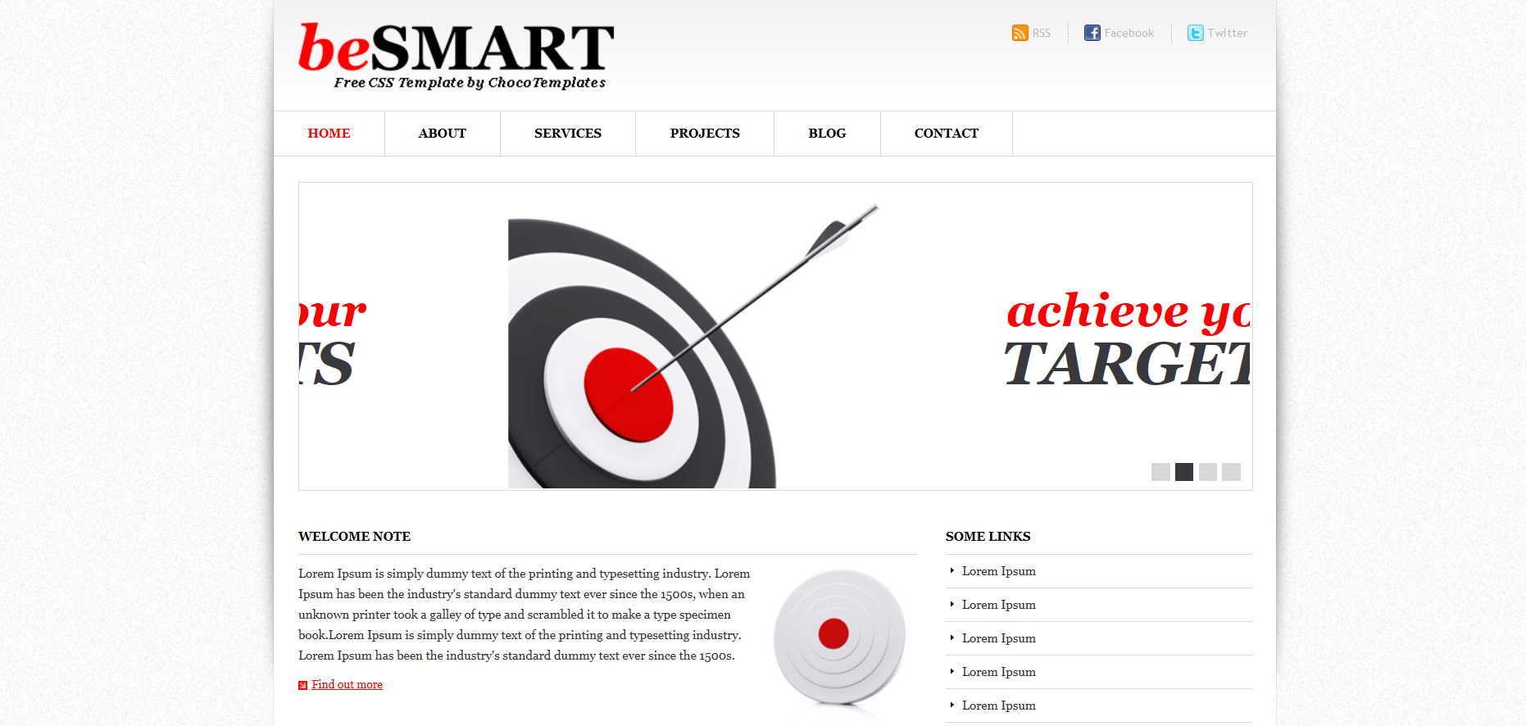The image size is (1526, 726).
Task: Navigate to the Projects page
Action: (704, 134)
